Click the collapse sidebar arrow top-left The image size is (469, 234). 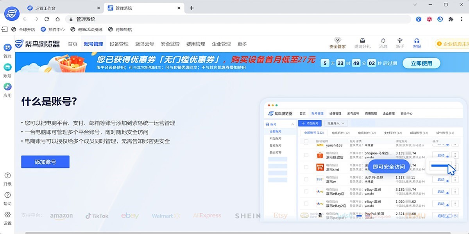tap(5, 29)
